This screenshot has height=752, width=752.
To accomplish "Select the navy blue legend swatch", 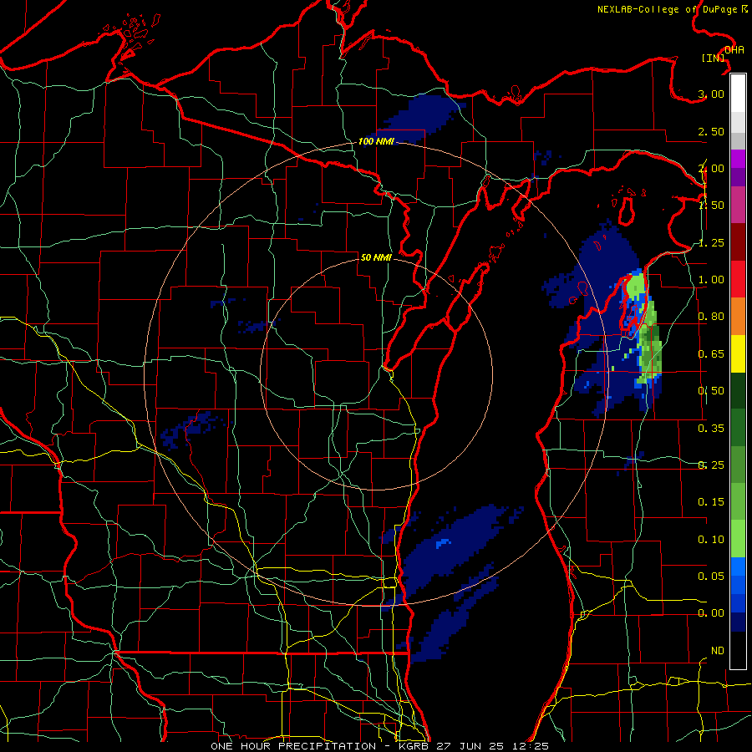I will (738, 622).
